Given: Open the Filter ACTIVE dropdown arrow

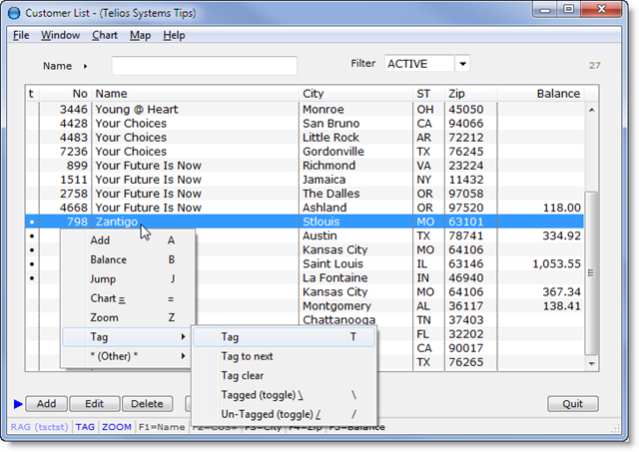Looking at the screenshot, I should click(462, 64).
